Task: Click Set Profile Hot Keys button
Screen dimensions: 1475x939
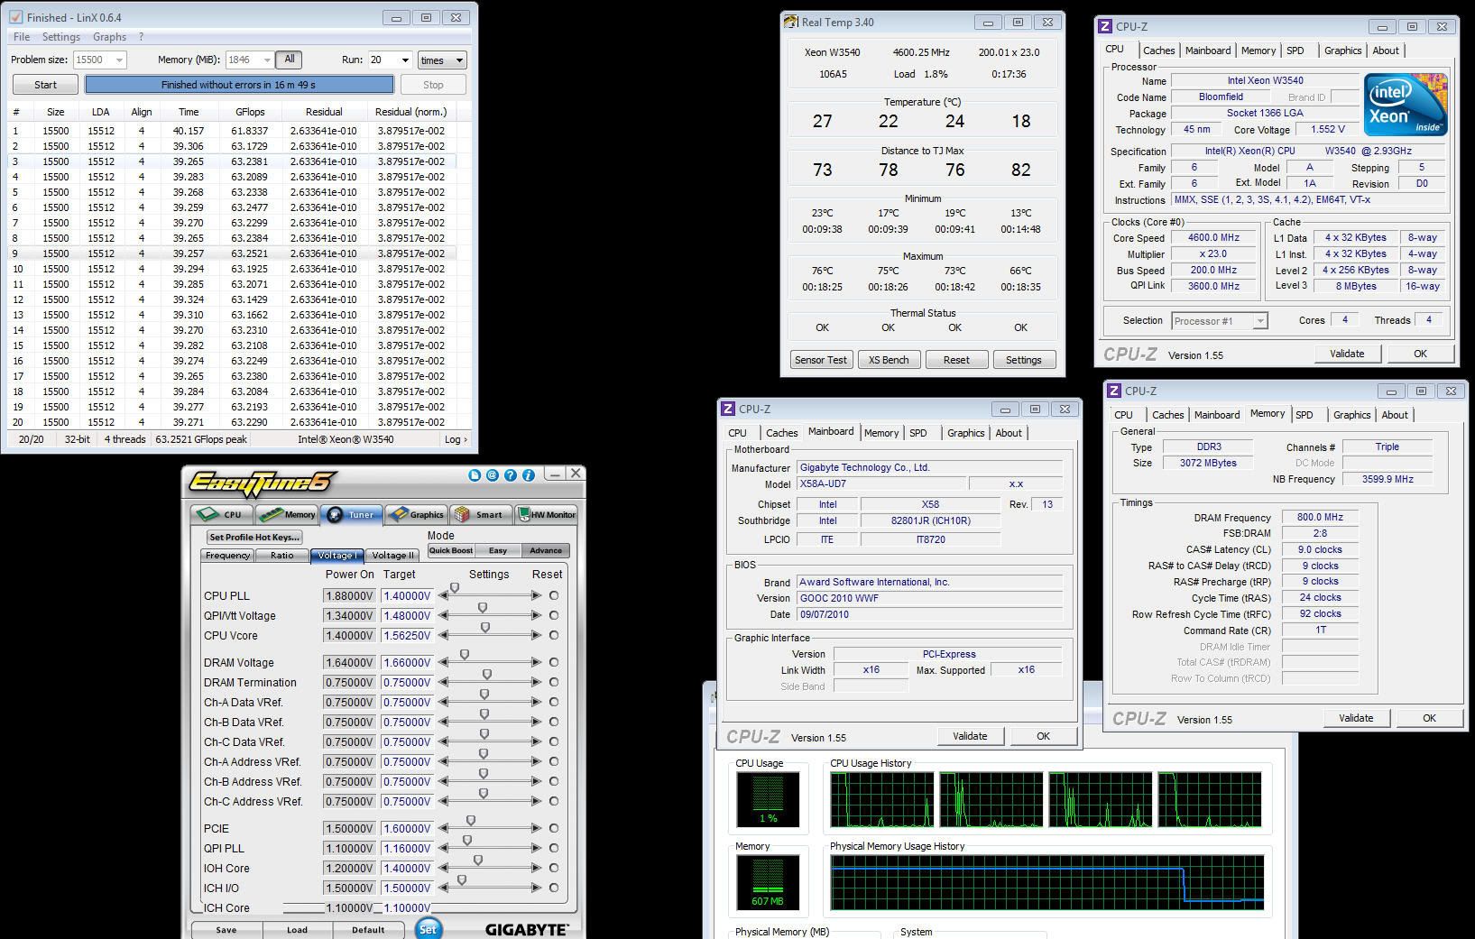Action: pos(254,537)
